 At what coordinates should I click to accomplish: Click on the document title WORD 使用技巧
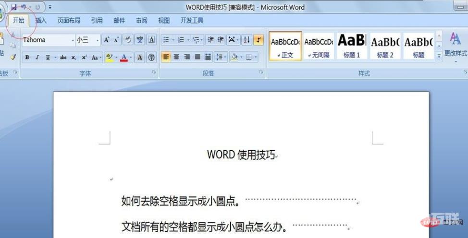coord(241,155)
